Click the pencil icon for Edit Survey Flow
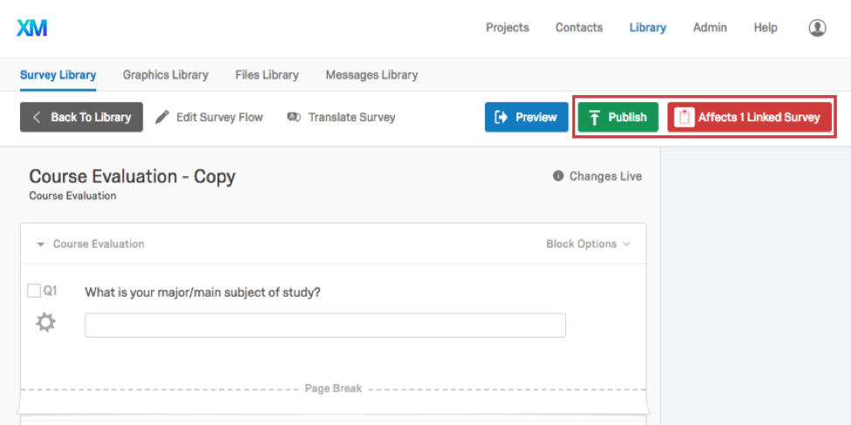851x425 pixels. point(163,117)
